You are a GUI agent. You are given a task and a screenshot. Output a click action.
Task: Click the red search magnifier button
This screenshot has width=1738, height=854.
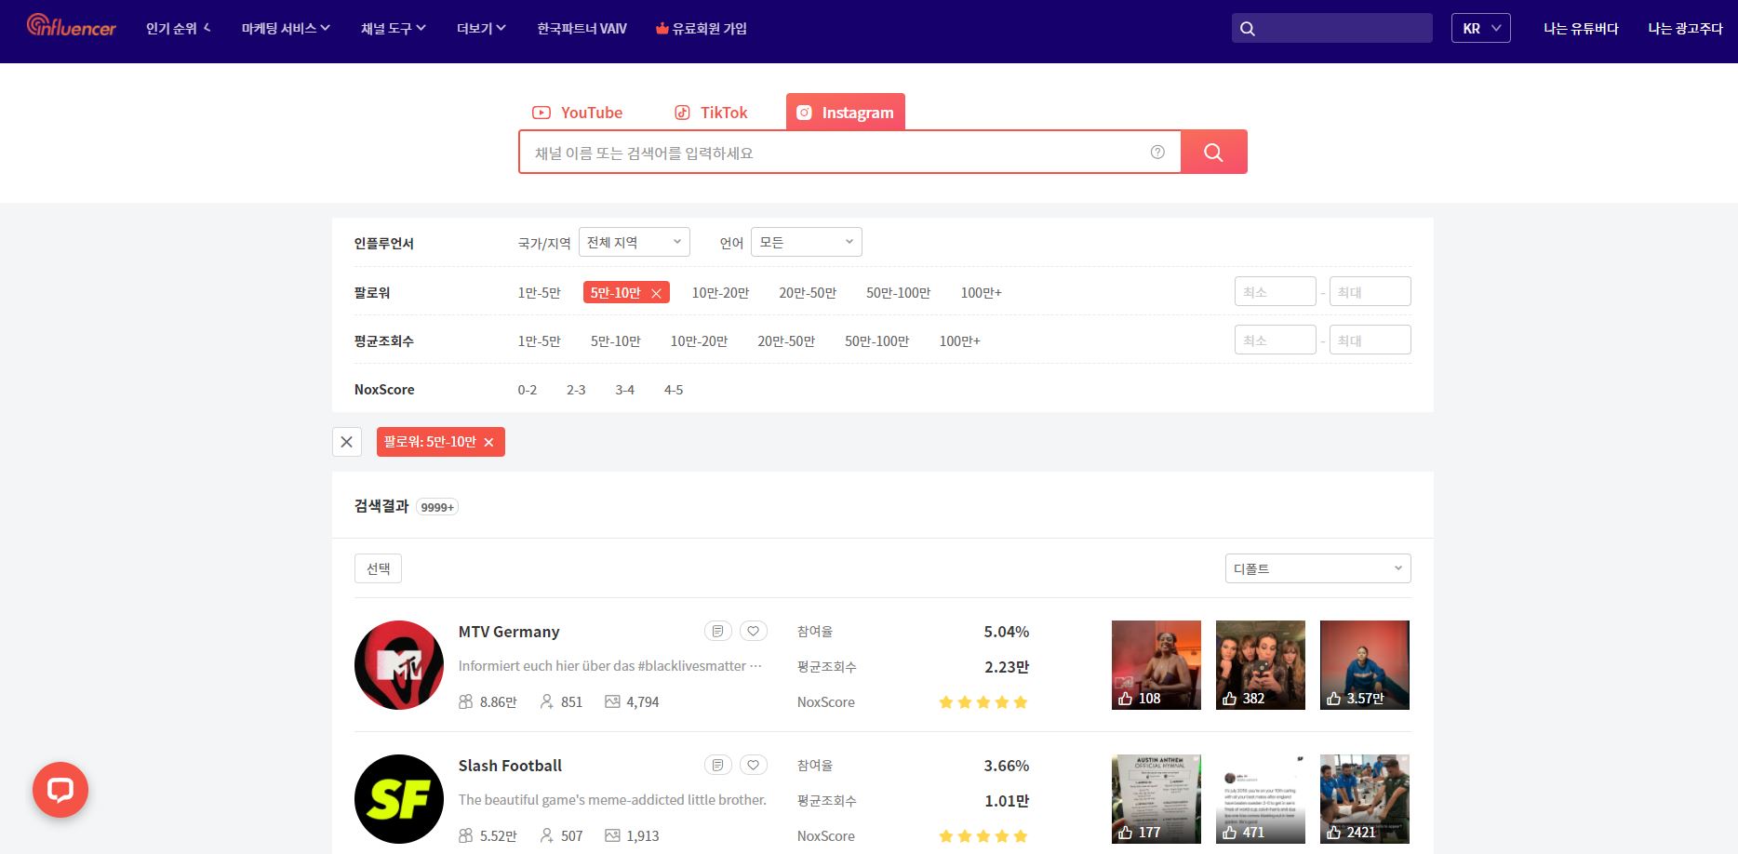click(x=1213, y=152)
